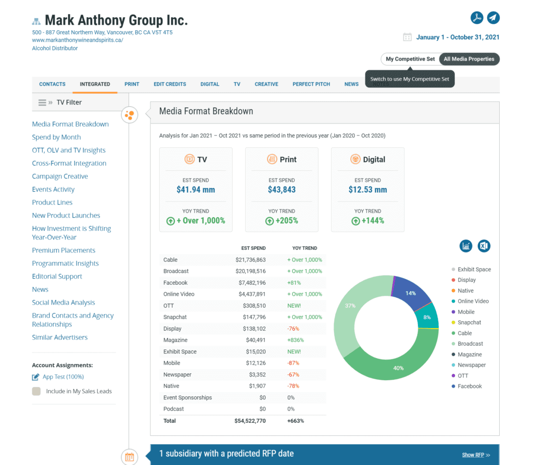Open the markanthonywineandspirits.ca website link

point(78,40)
